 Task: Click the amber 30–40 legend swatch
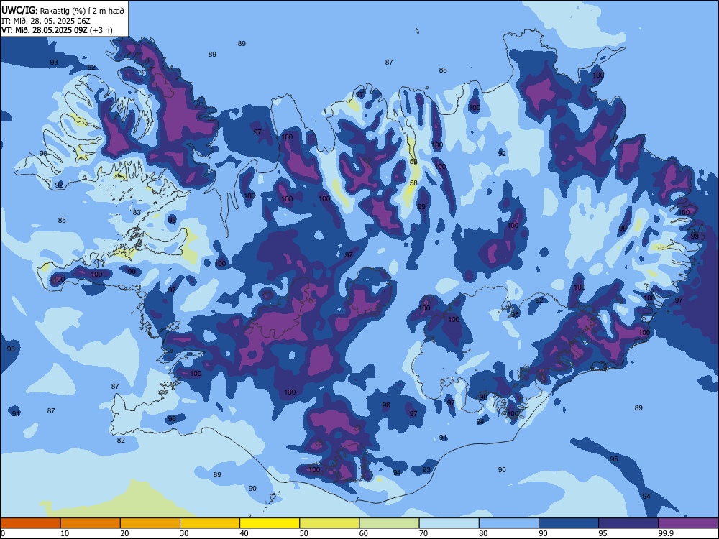pyautogui.click(x=210, y=523)
